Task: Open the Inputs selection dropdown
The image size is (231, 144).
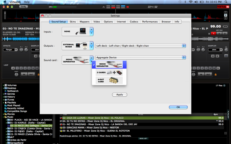Action: pyautogui.click(x=92, y=31)
